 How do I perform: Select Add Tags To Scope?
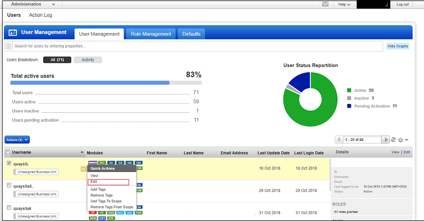click(x=106, y=201)
